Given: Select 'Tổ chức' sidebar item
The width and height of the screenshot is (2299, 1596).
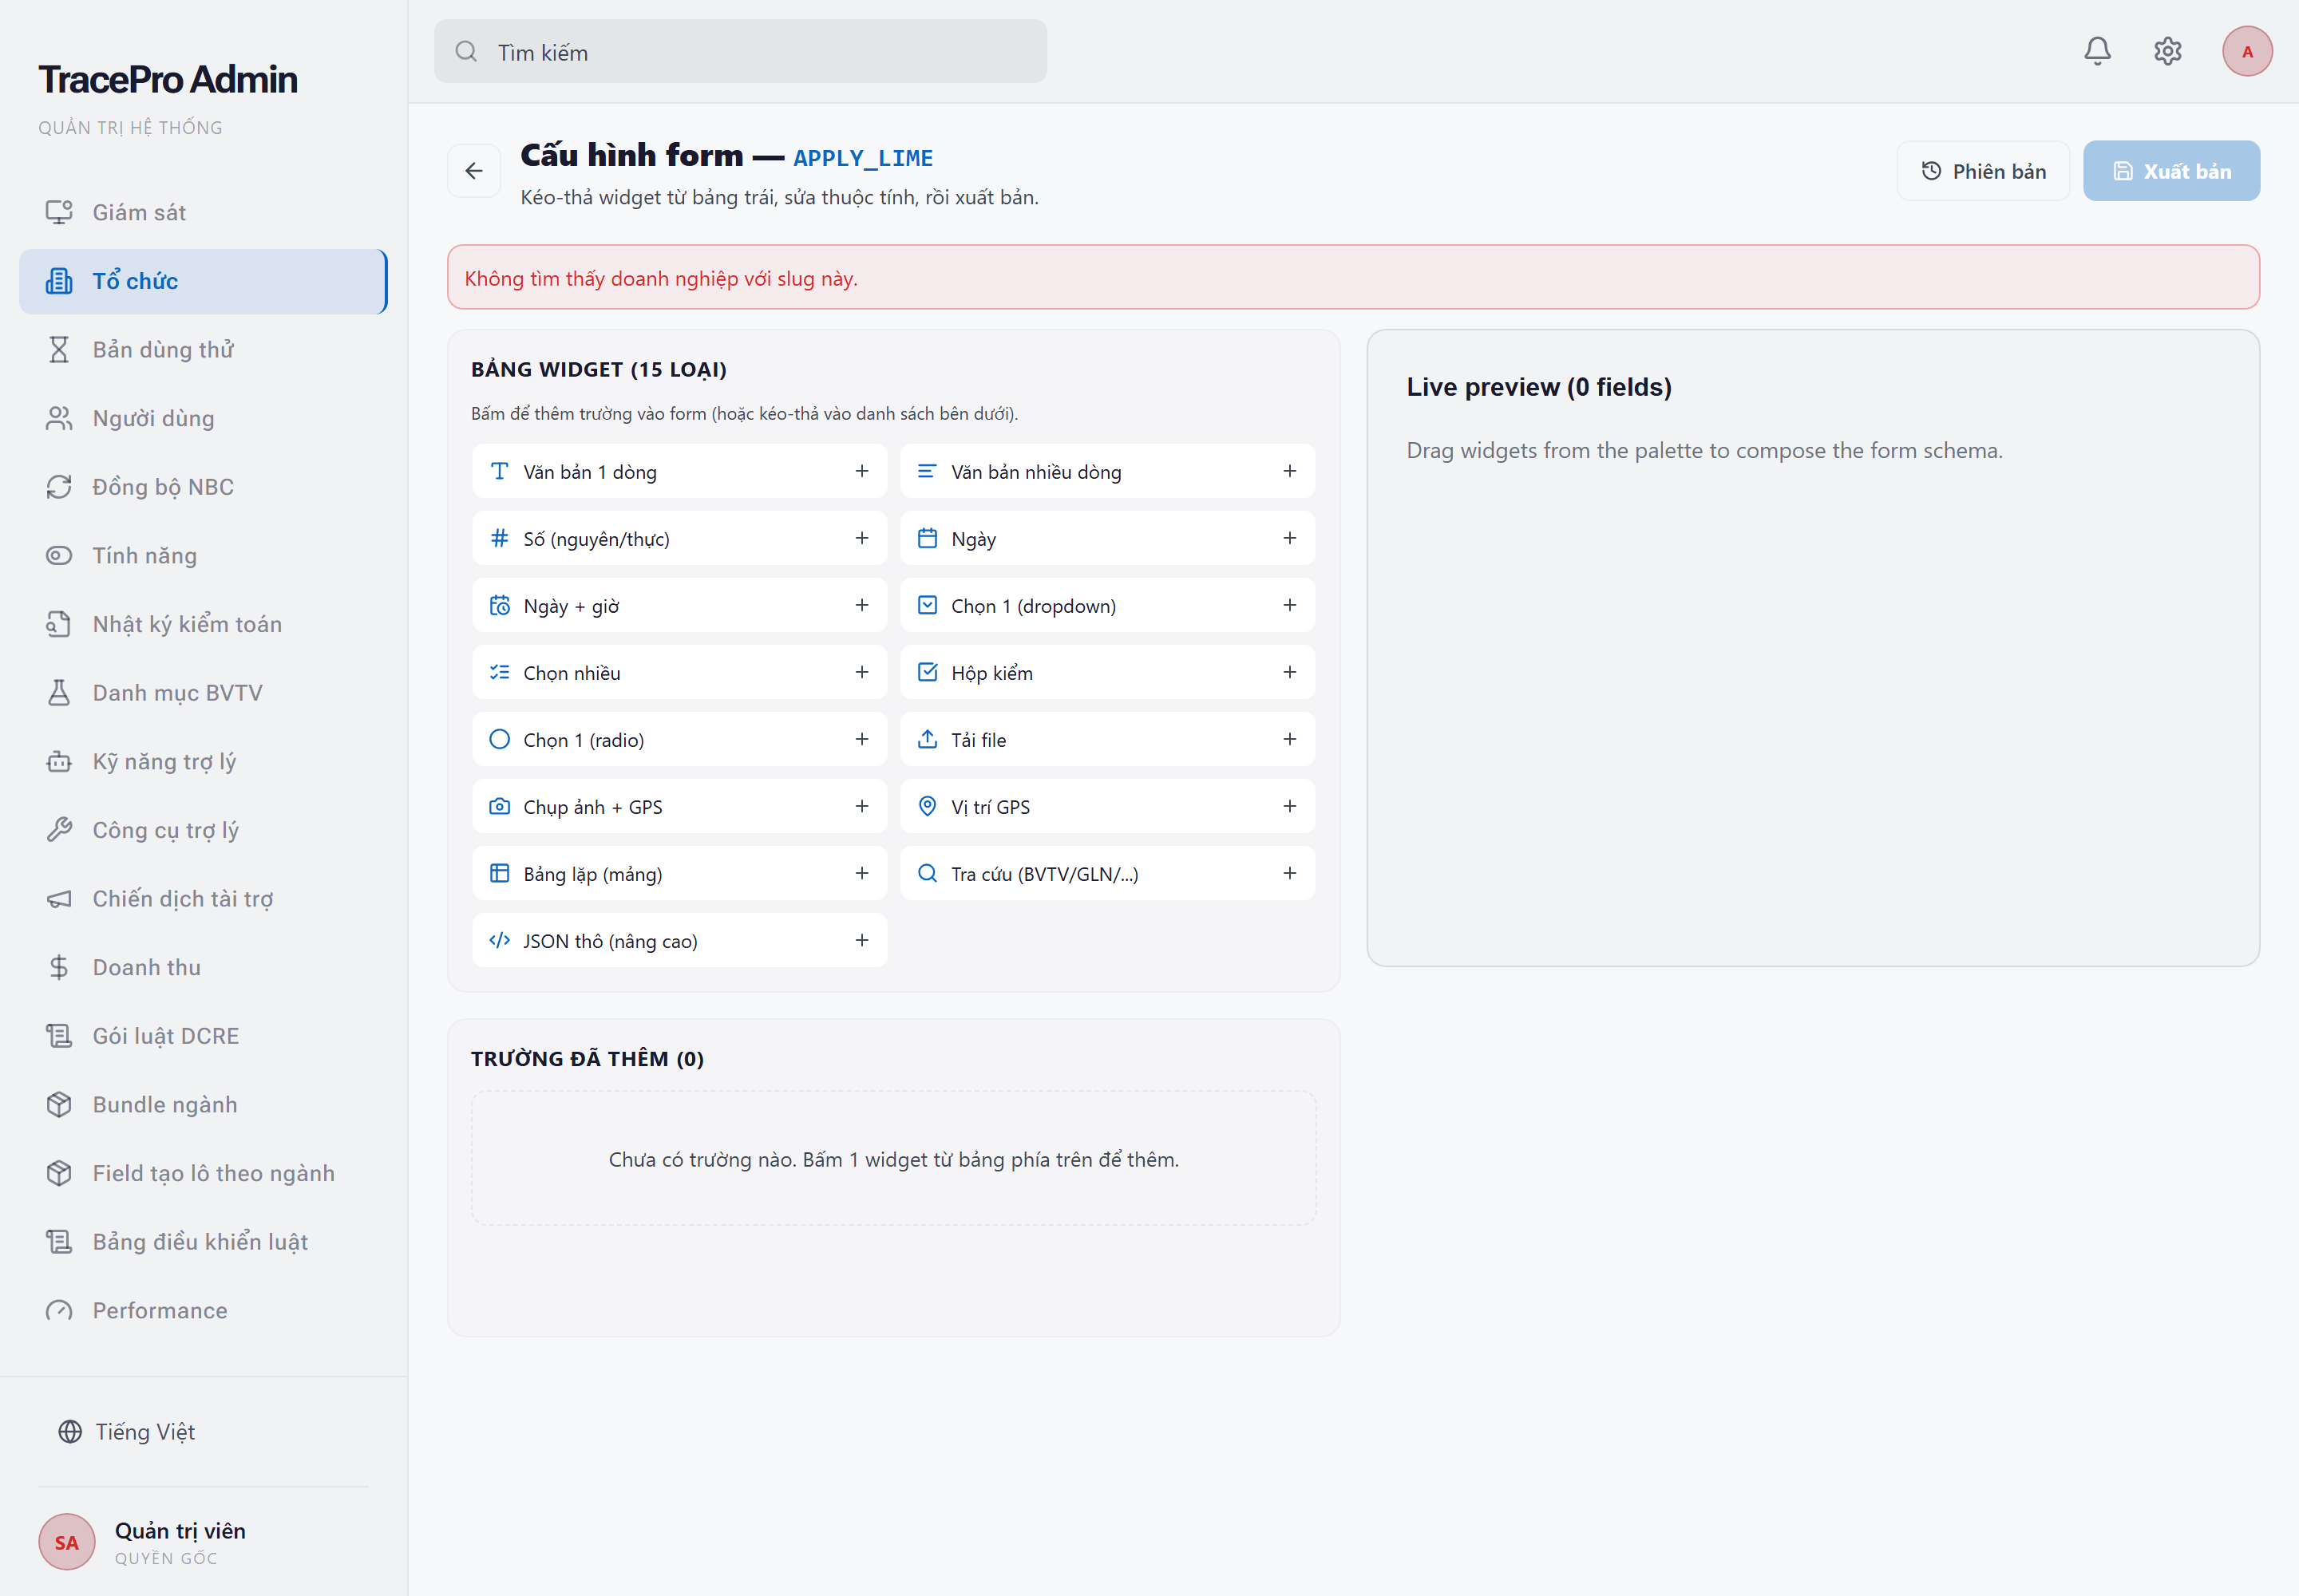Looking at the screenshot, I should pos(203,281).
